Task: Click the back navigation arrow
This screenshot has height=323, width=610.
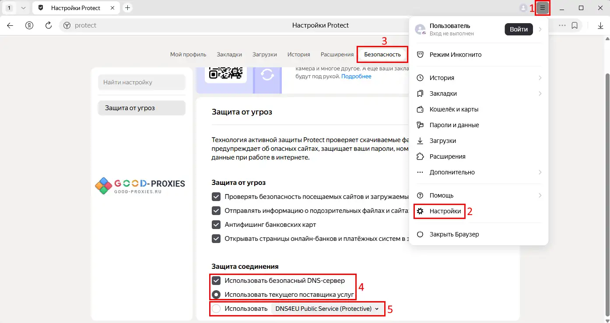Action: 10,25
